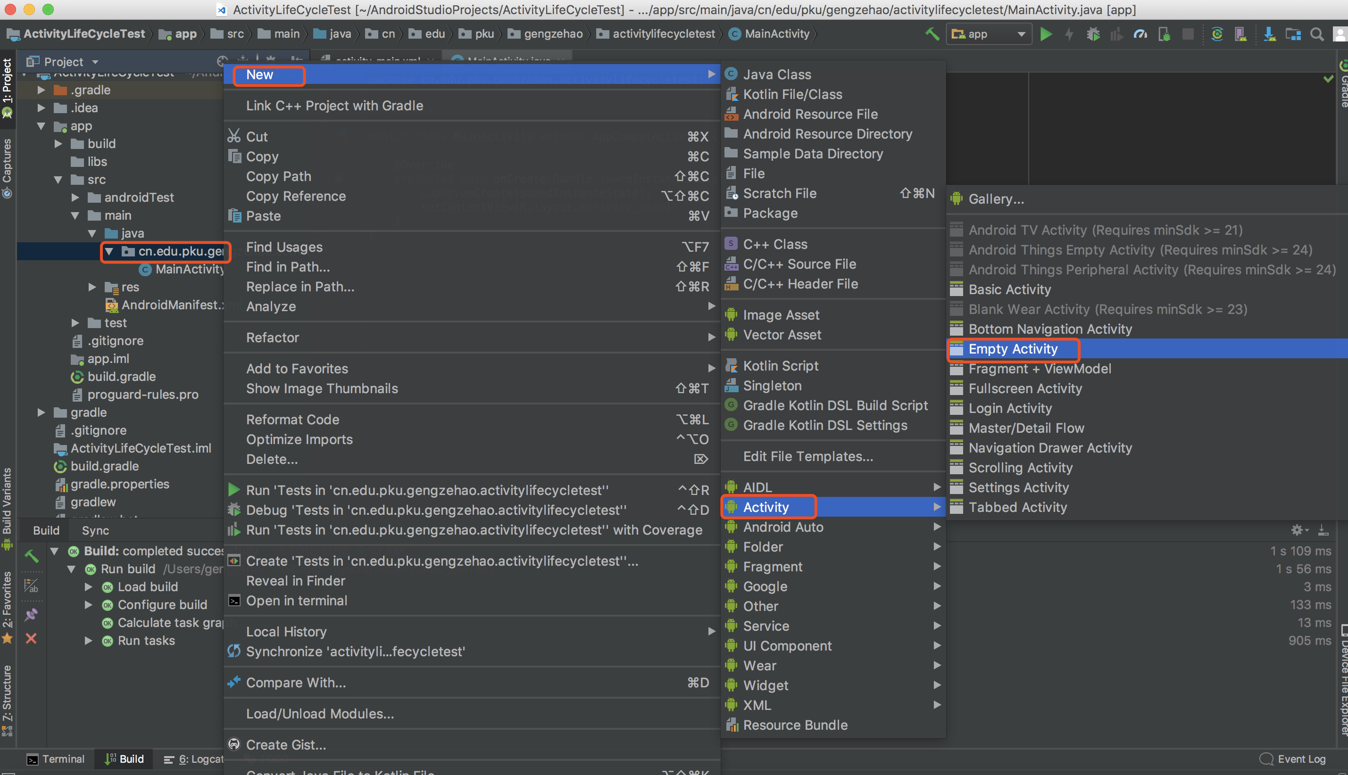Open the SDK Manager download icon
This screenshot has height=775, width=1348.
(1269, 34)
